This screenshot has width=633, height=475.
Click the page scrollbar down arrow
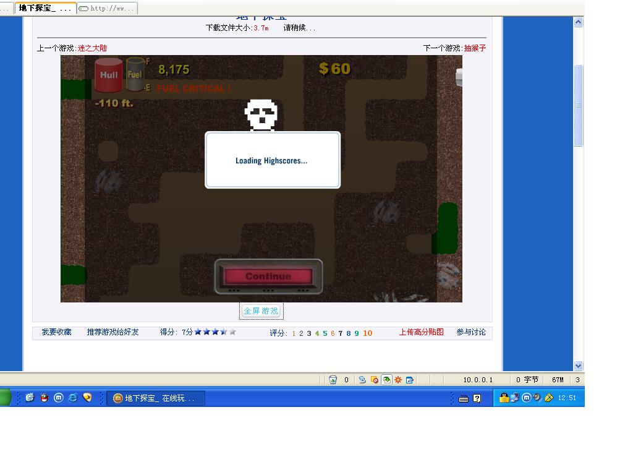pos(578,366)
